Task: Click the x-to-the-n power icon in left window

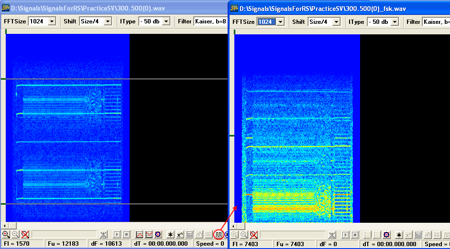Action: click(180, 234)
